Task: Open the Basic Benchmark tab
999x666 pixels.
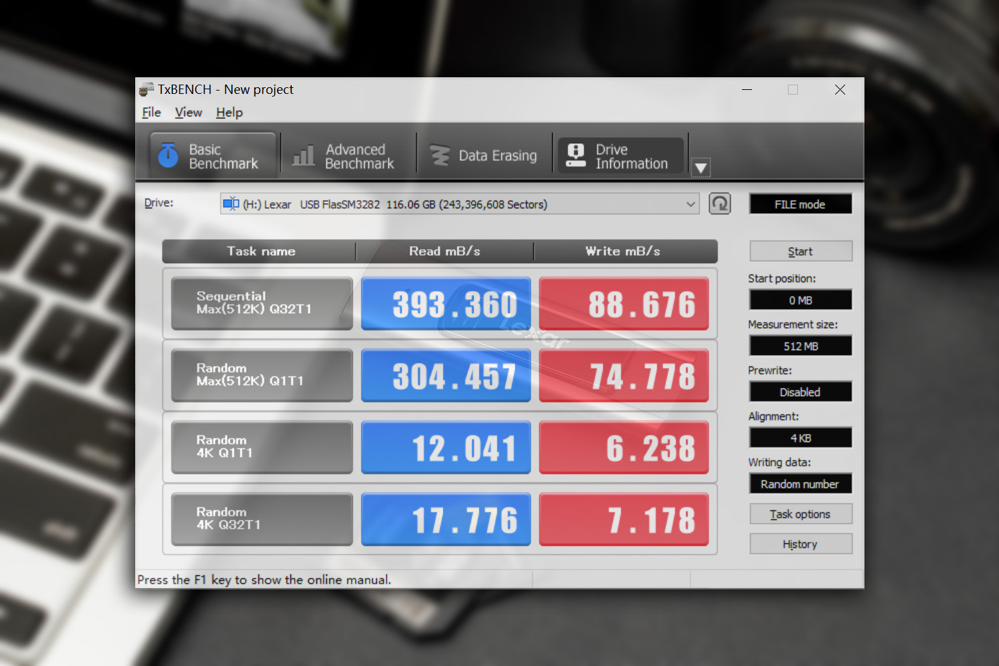Action: pyautogui.click(x=212, y=156)
